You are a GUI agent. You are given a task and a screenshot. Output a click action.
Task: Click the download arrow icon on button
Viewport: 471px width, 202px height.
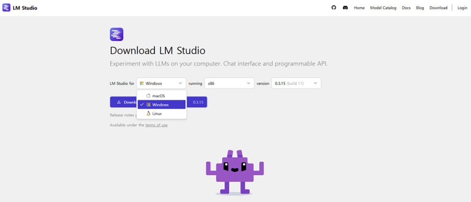click(x=119, y=102)
